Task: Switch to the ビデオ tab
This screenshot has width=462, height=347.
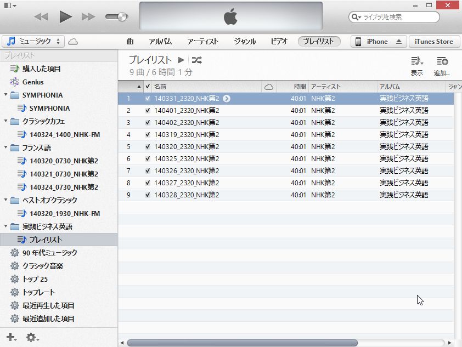Action: (279, 42)
